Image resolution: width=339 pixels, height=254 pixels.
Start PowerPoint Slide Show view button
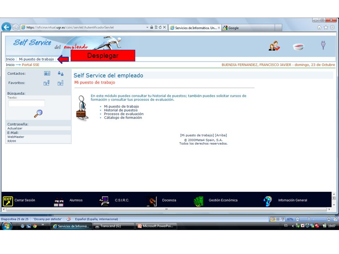(x=282, y=219)
